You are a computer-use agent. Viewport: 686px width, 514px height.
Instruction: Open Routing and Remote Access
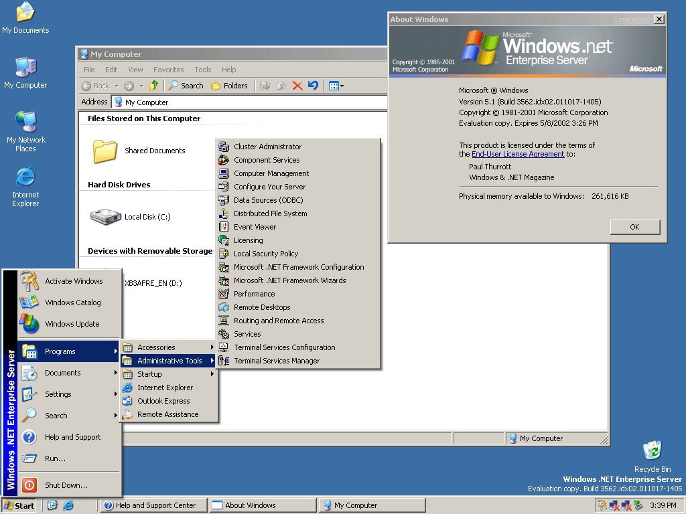coord(298,321)
